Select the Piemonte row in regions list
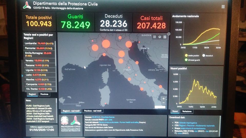This screenshot has width=246, height=138. 39,48
